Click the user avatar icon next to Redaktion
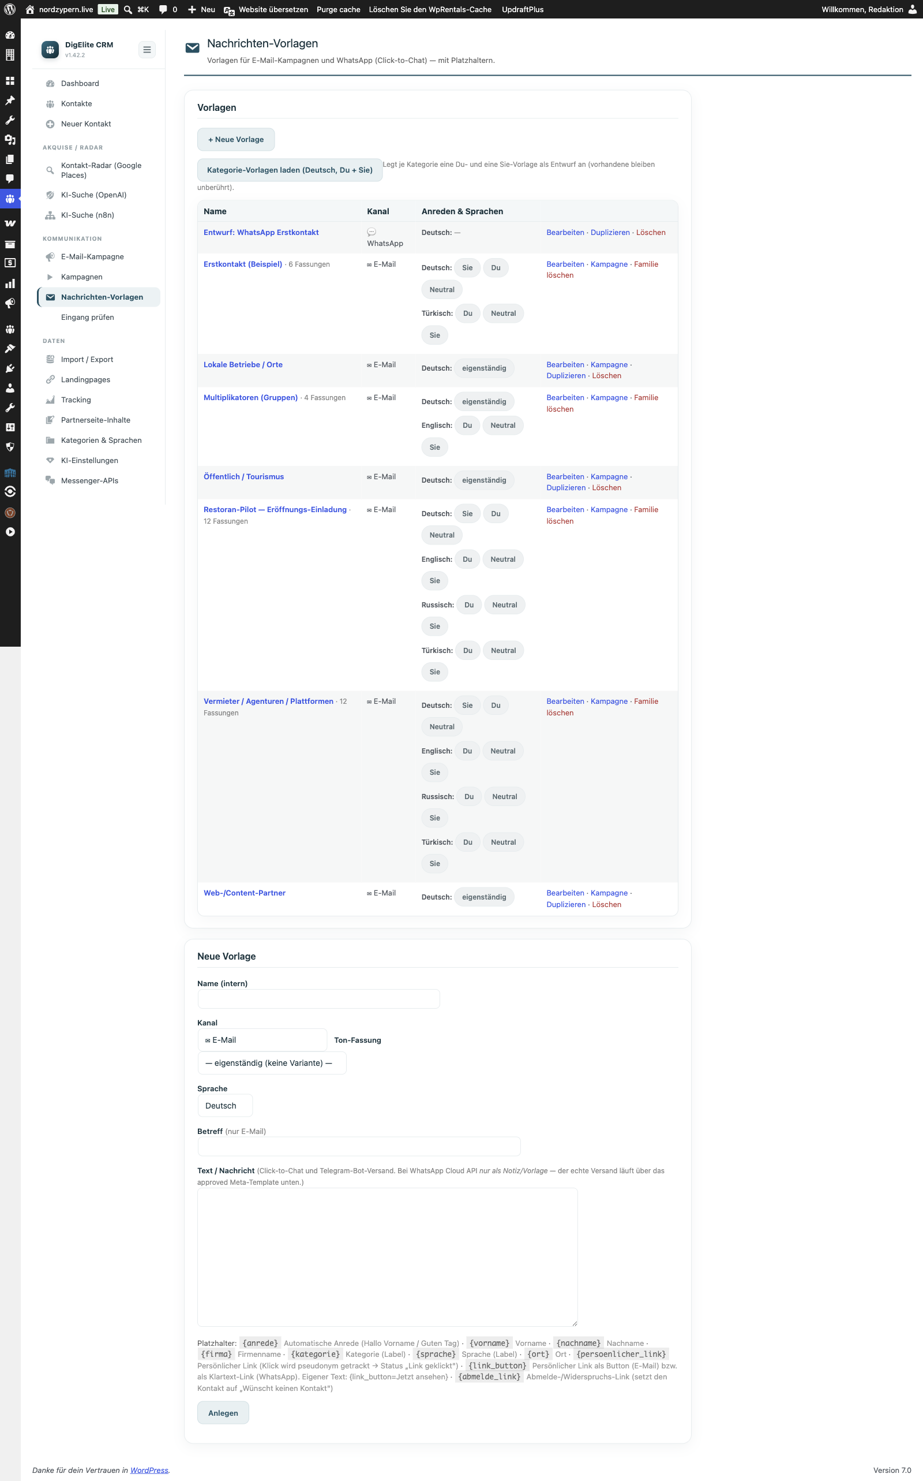This screenshot has width=923, height=1481. point(912,9)
